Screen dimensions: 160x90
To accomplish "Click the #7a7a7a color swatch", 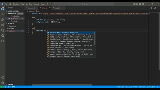I will click(x=52, y=22).
